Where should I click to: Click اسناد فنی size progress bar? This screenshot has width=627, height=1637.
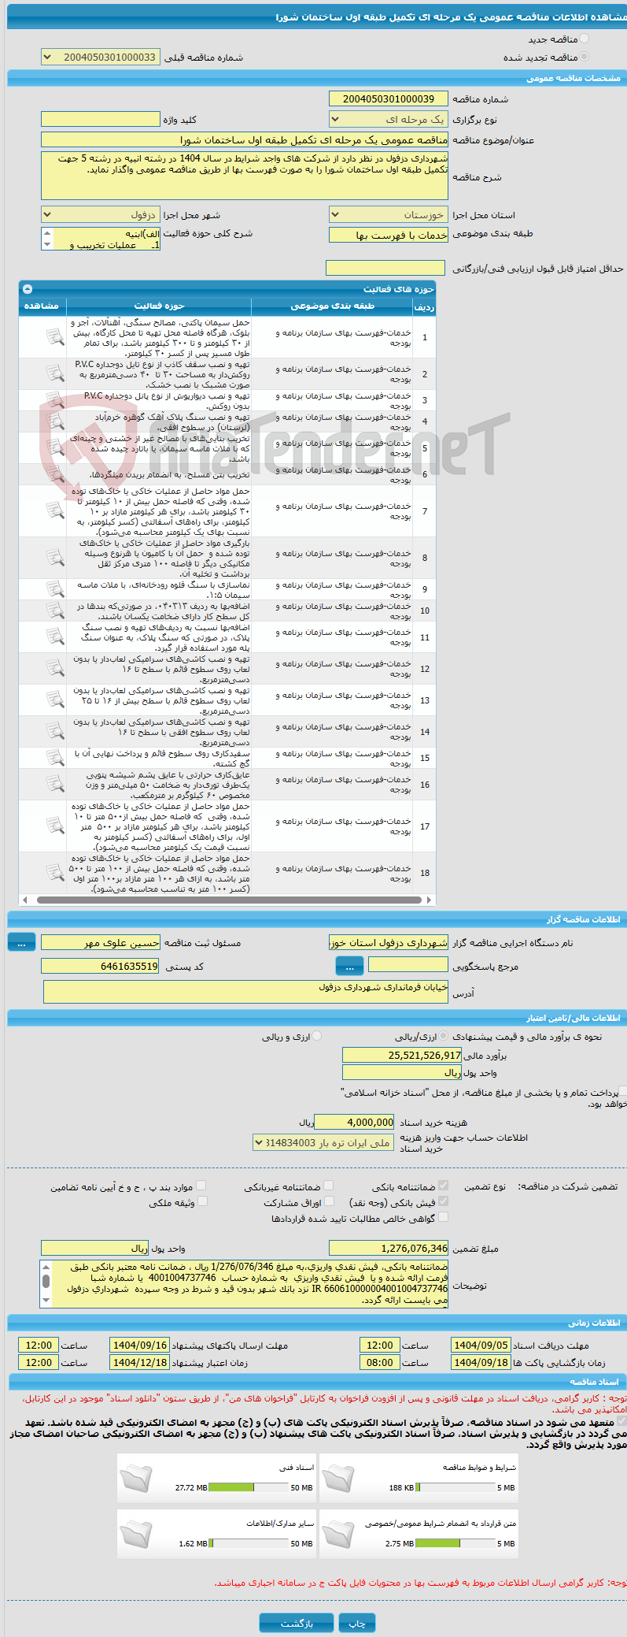click(x=249, y=1488)
